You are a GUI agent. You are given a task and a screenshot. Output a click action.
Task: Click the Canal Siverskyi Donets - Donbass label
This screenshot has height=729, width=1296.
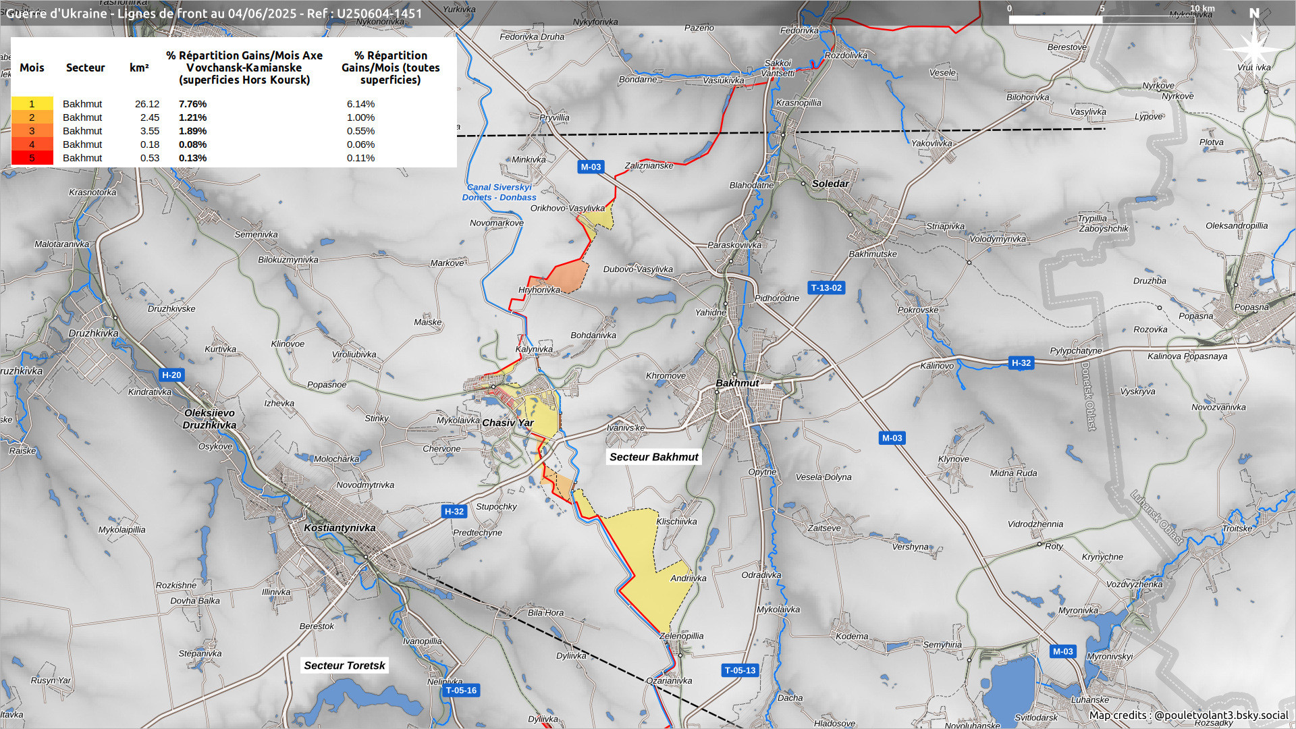click(x=500, y=192)
